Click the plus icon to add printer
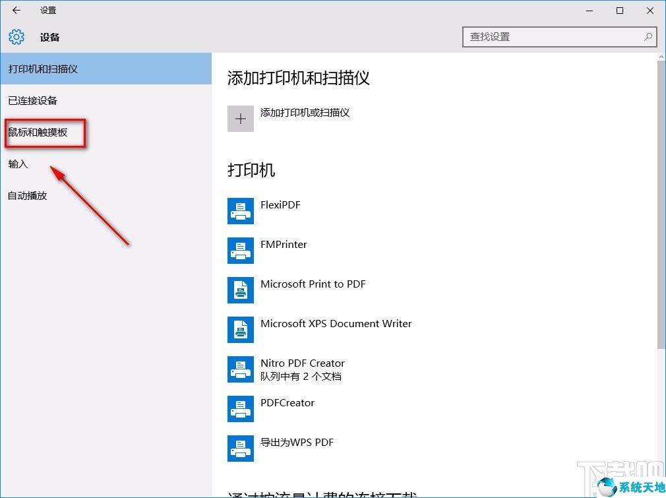The width and height of the screenshot is (666, 498). coord(241,119)
